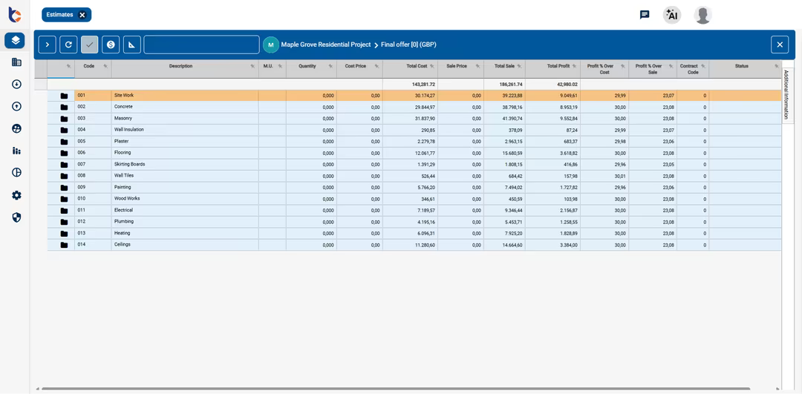
Task: Open Maple Grove Residential Project breadcrumb
Action: click(x=326, y=45)
